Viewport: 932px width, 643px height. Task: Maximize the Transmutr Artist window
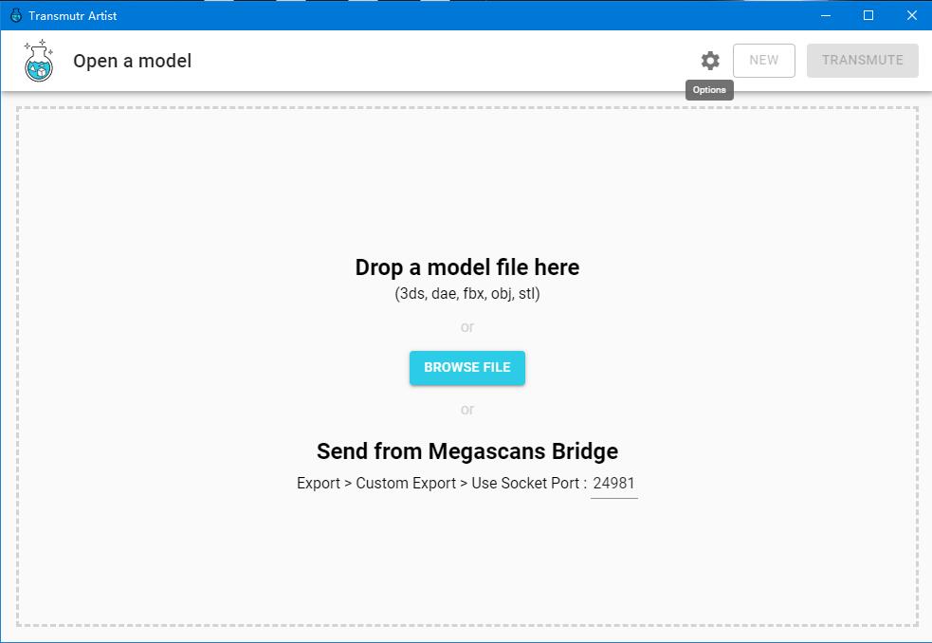pos(868,15)
